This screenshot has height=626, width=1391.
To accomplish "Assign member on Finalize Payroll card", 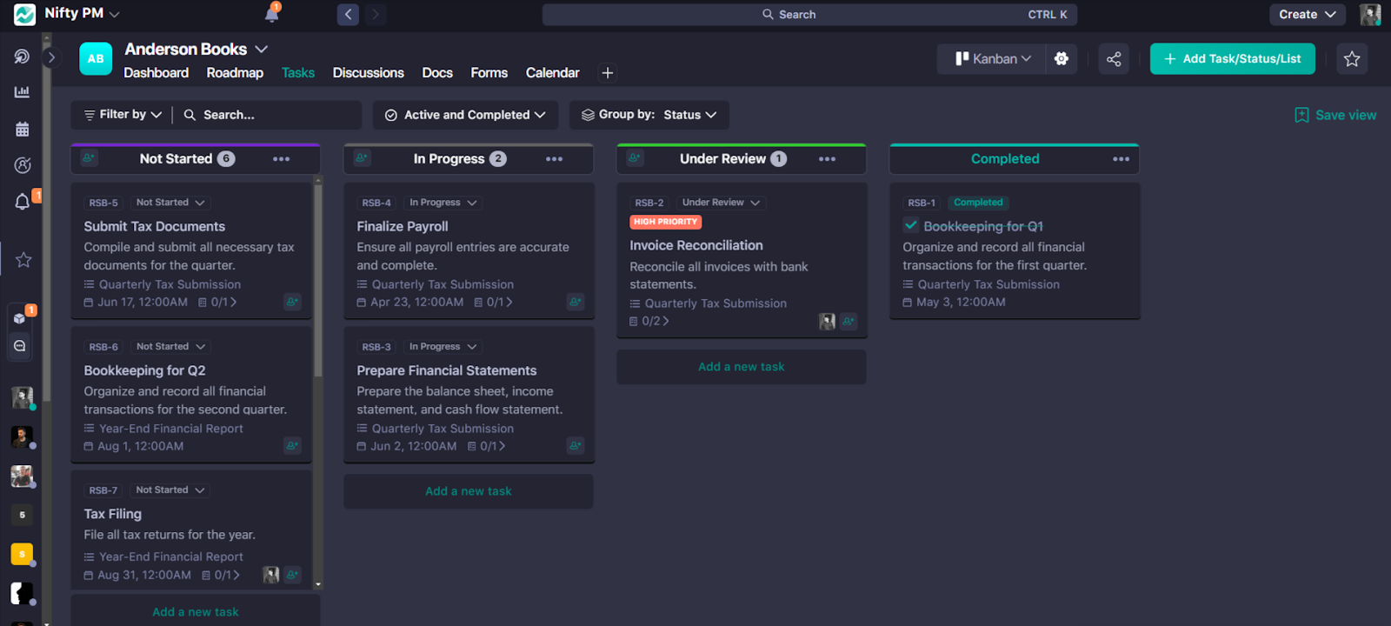I will 575,302.
